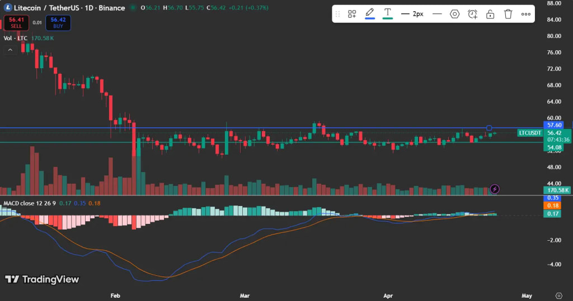This screenshot has height=301, width=573.
Task: Click the May date label
Action: pyautogui.click(x=527, y=295)
